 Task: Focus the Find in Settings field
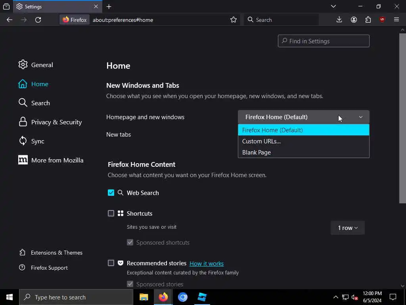tap(324, 41)
